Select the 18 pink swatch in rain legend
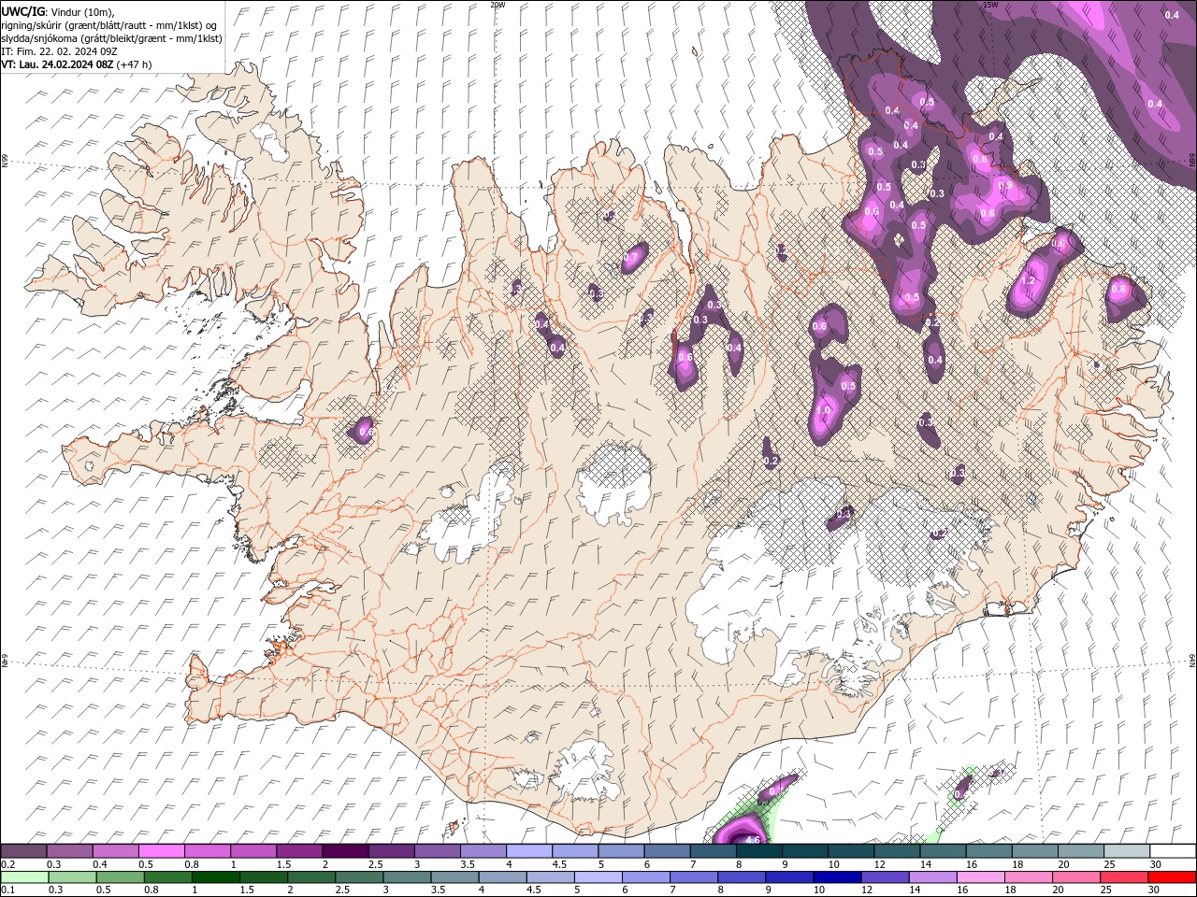 tap(1029, 877)
